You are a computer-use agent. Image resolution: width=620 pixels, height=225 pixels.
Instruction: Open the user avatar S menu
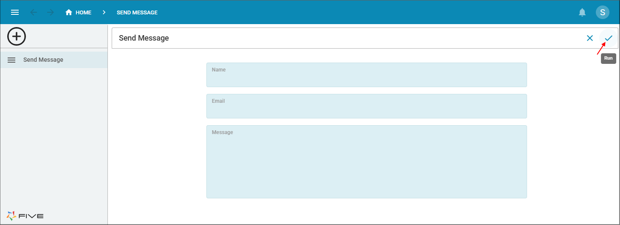tap(603, 12)
